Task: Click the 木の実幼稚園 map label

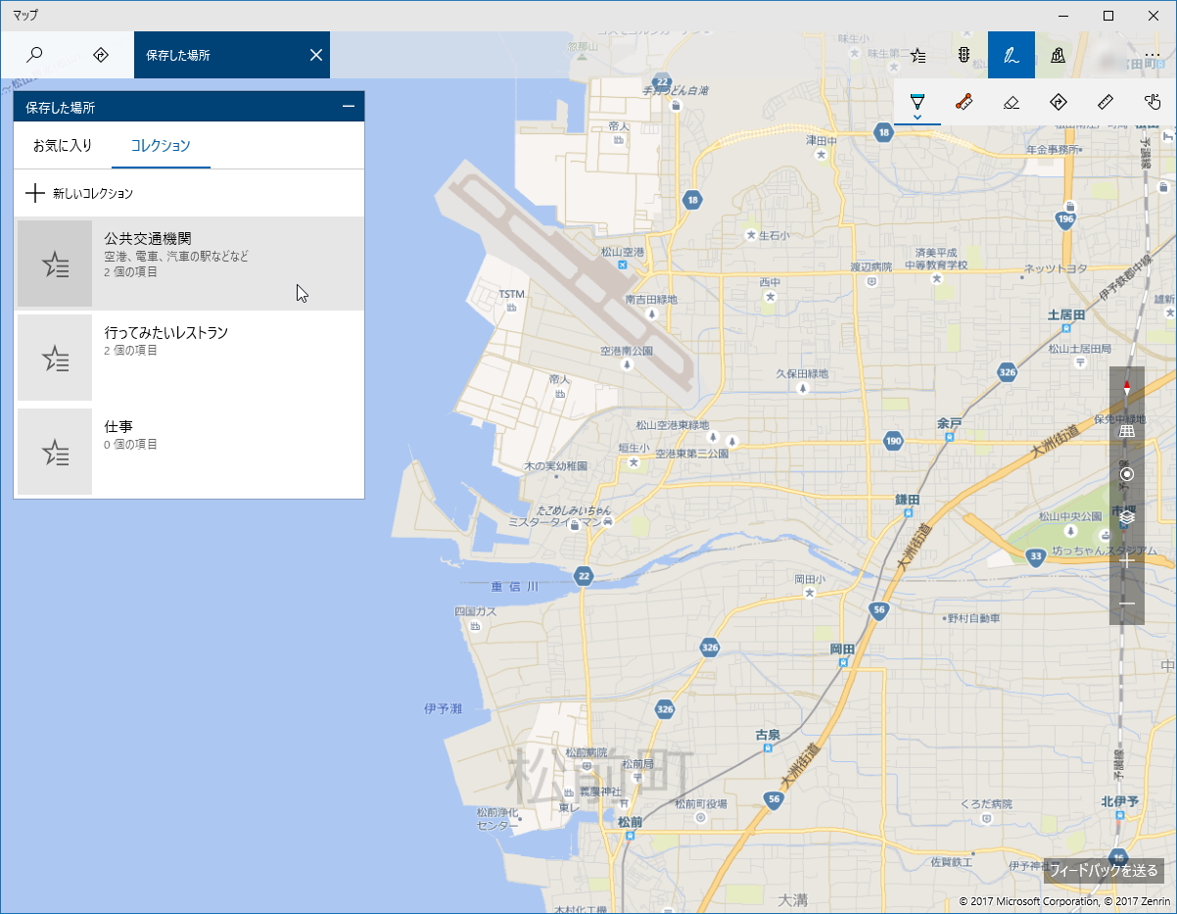Action: 555,465
